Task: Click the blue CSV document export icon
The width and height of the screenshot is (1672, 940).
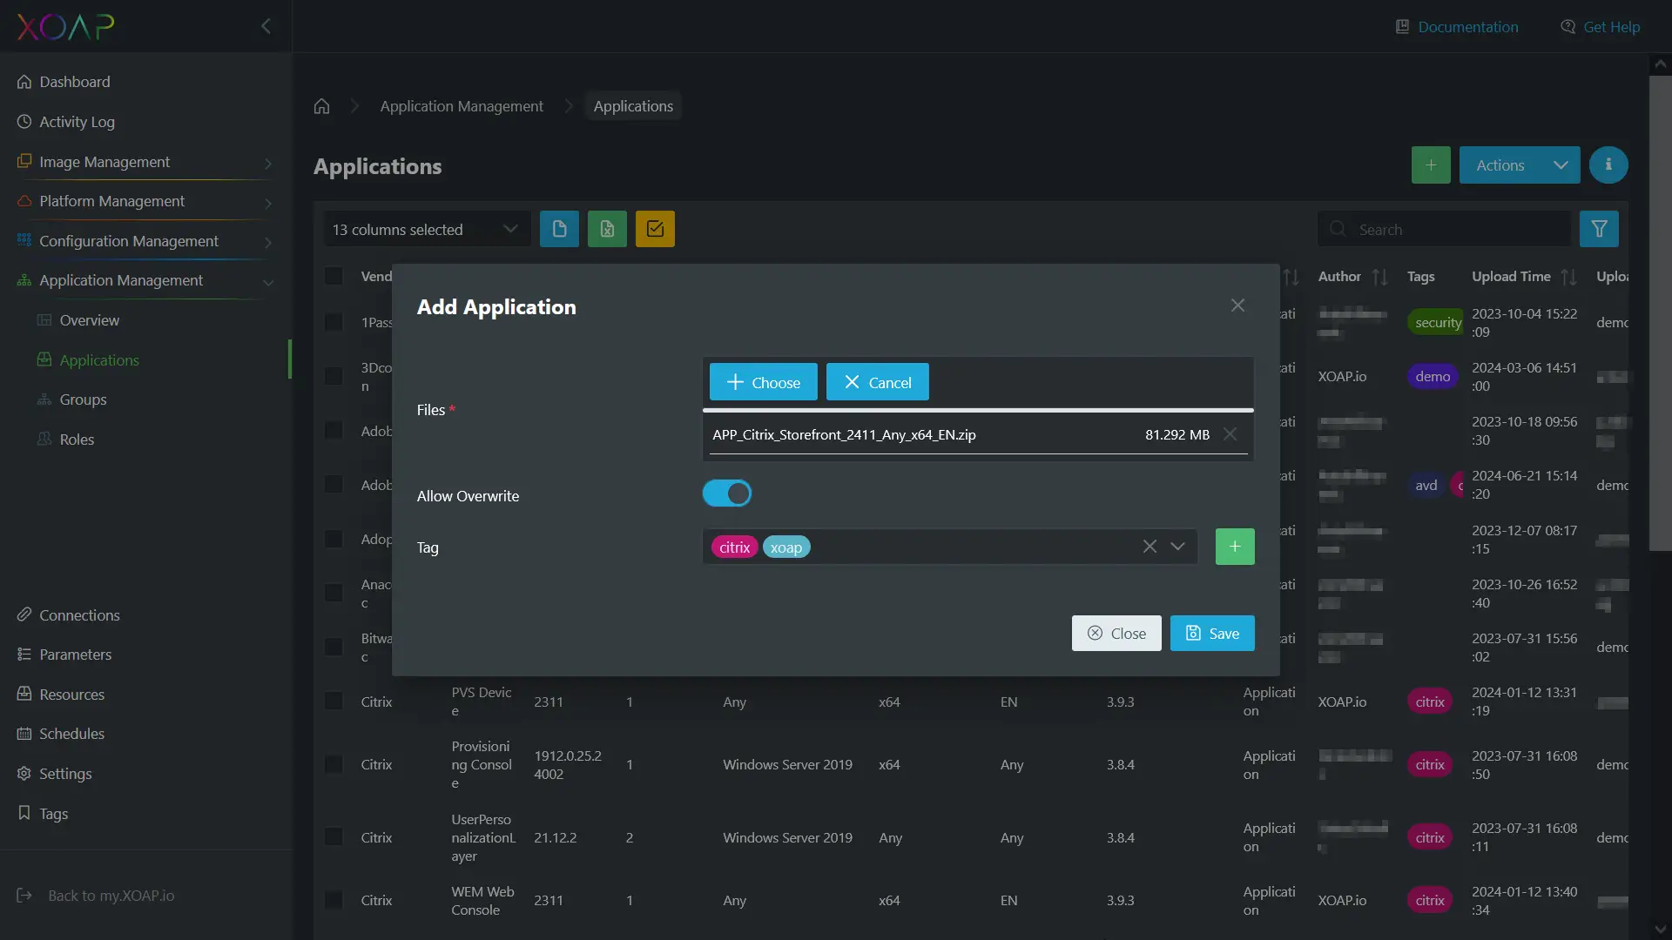Action: pyautogui.click(x=559, y=229)
